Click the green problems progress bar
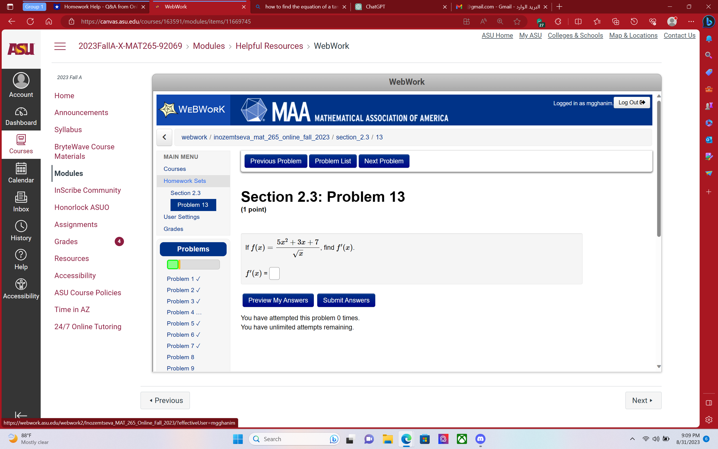 (x=173, y=264)
